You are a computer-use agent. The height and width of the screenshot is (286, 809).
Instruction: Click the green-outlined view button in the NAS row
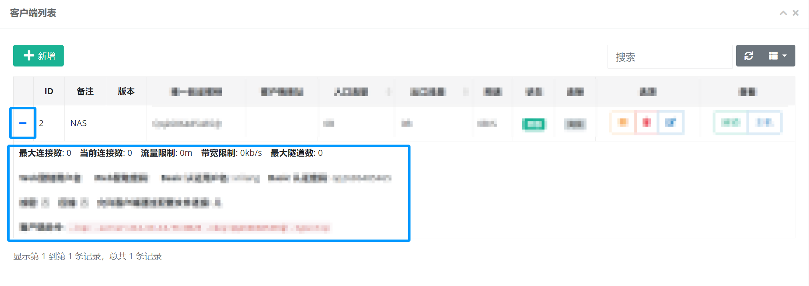point(731,123)
